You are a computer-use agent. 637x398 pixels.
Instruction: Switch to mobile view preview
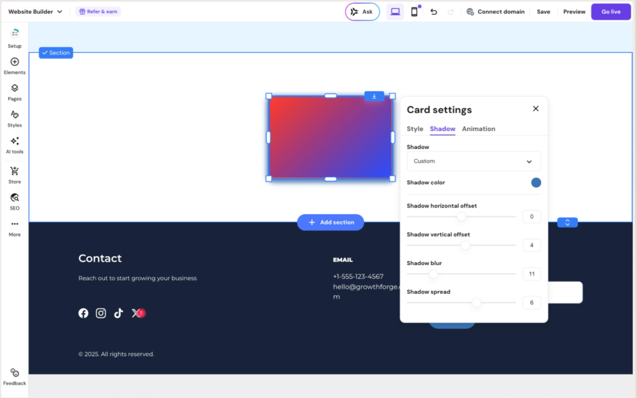(x=414, y=12)
